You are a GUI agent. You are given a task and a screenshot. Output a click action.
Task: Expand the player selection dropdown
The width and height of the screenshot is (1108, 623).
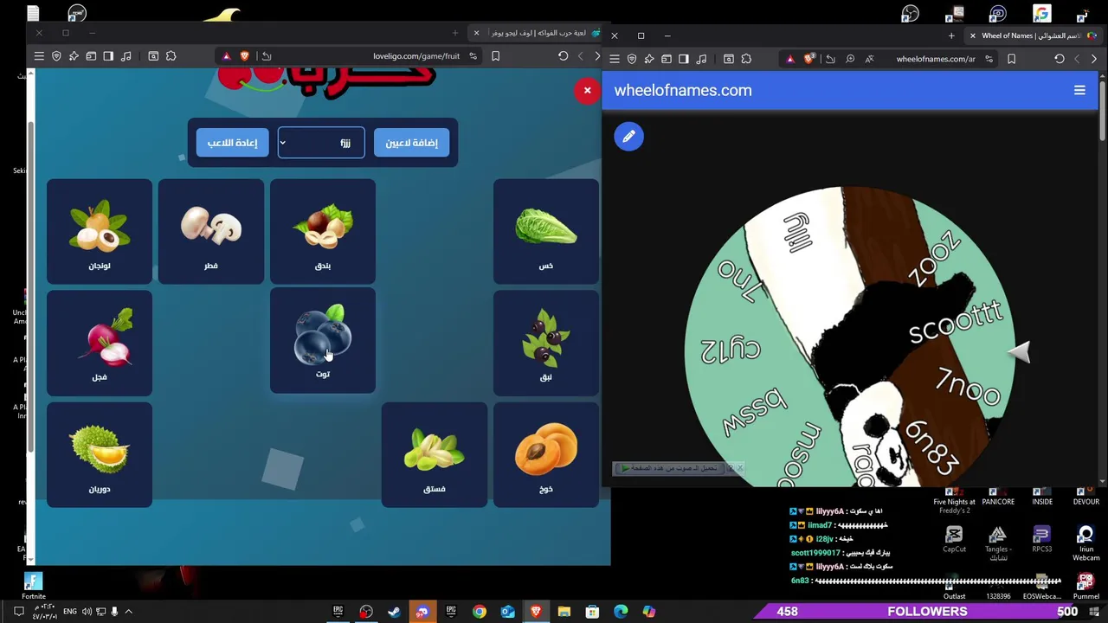coord(321,143)
